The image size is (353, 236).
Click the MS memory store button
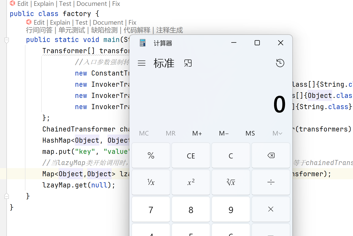coord(250,133)
